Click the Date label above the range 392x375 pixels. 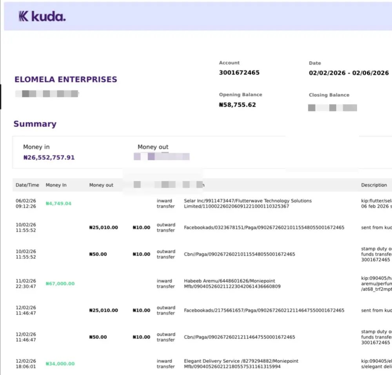point(315,63)
